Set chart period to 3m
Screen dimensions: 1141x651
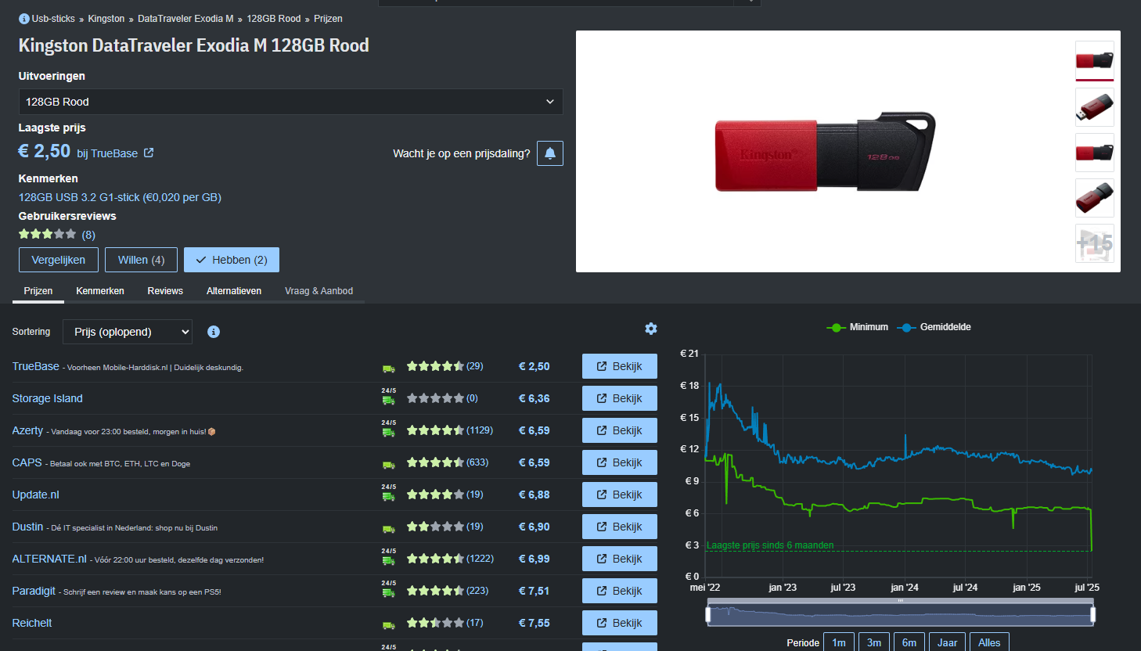pos(874,642)
